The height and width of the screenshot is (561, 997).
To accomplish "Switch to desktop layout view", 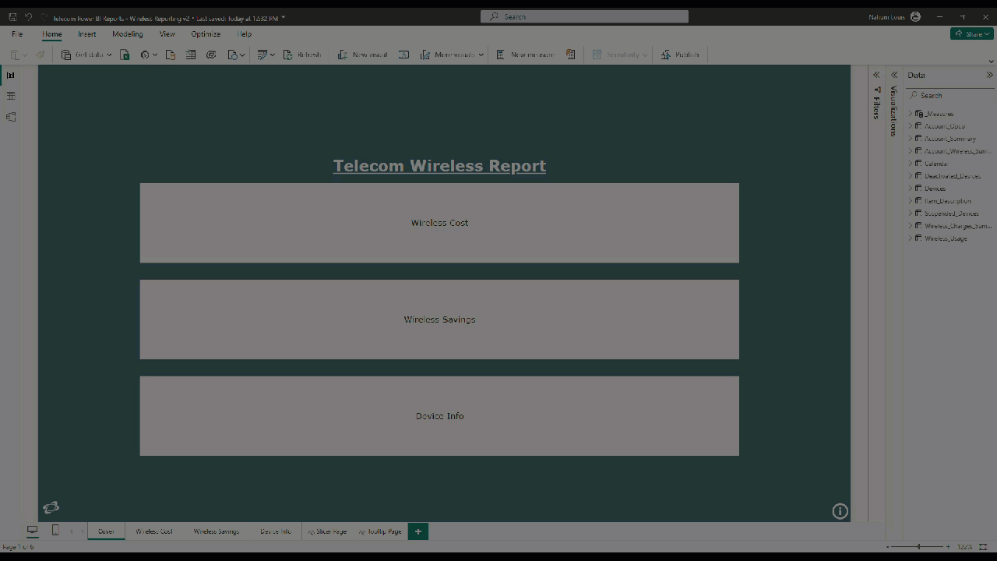I will [33, 531].
